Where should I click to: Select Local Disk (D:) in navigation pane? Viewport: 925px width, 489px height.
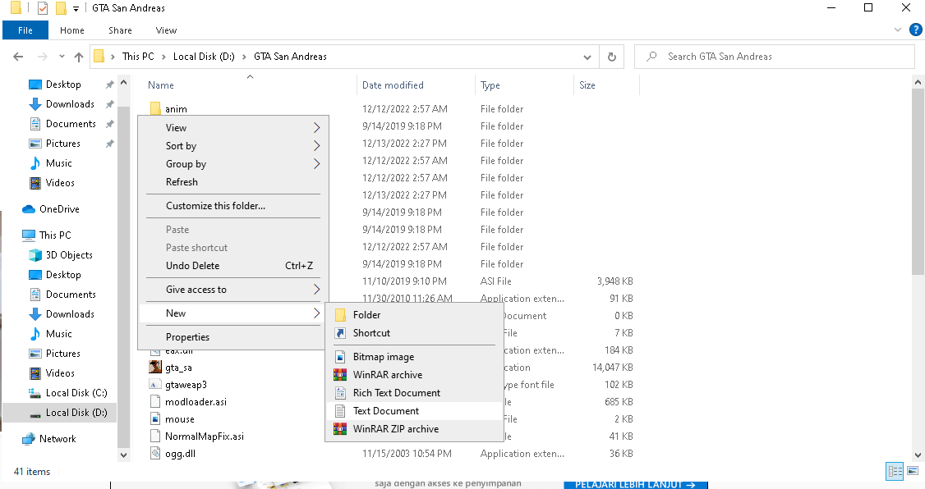76,413
